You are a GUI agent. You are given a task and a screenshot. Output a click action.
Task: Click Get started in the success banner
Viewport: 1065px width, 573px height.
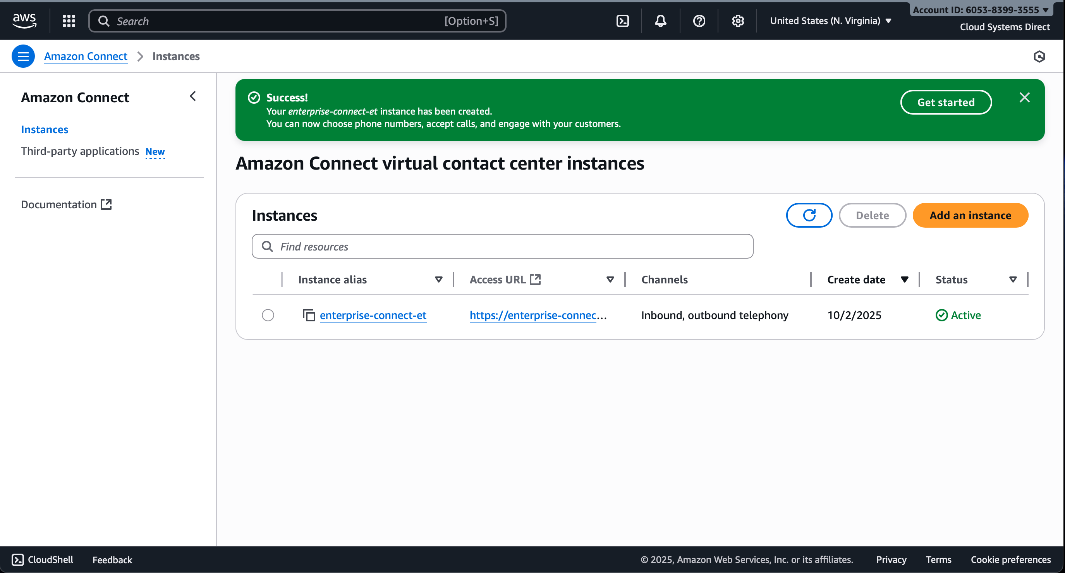tap(945, 102)
